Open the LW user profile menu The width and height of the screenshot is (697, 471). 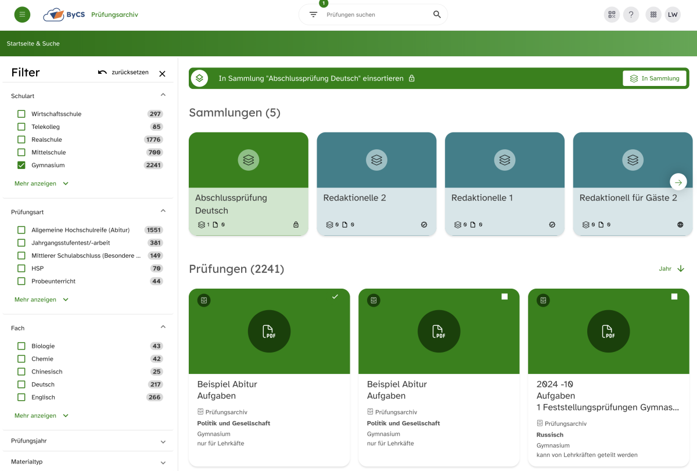(673, 15)
